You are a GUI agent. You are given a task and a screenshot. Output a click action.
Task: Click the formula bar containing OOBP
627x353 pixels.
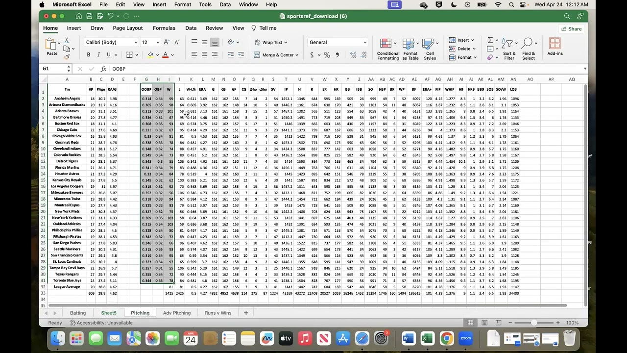348,69
